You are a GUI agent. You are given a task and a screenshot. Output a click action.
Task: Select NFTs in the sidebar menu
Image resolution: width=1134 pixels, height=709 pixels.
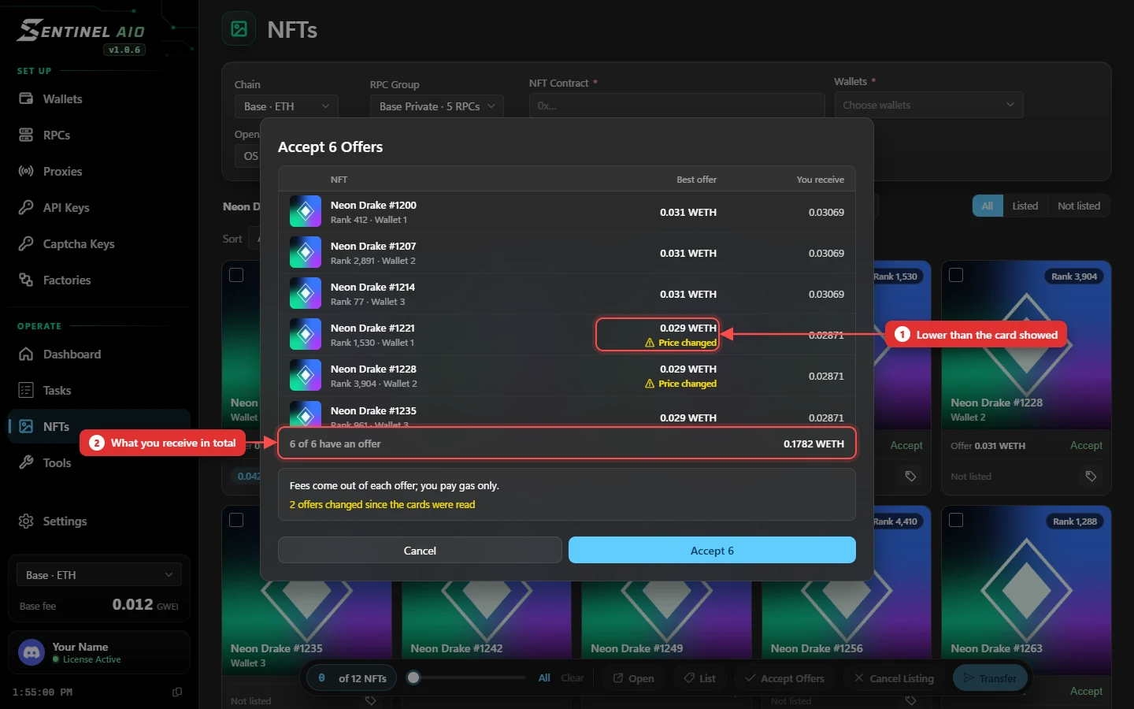(x=100, y=426)
